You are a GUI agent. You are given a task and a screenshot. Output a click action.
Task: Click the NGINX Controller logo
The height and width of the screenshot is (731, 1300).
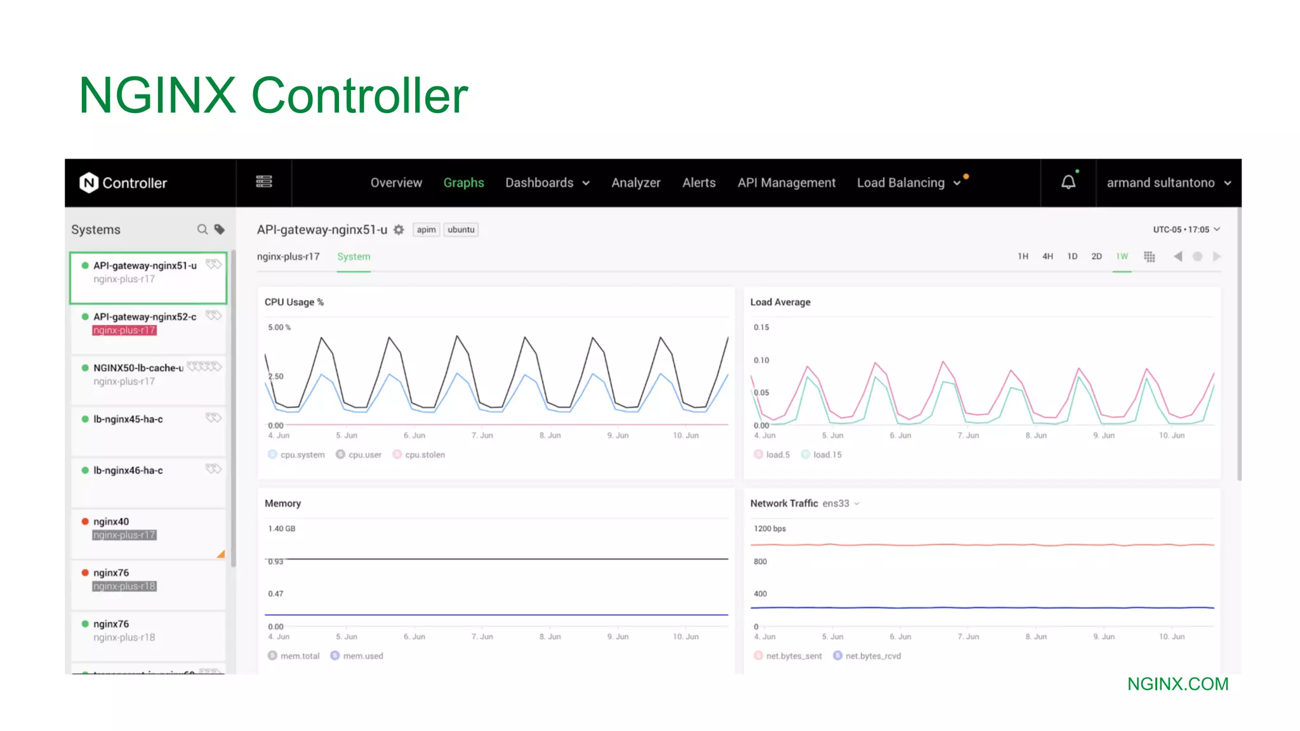[x=123, y=183]
